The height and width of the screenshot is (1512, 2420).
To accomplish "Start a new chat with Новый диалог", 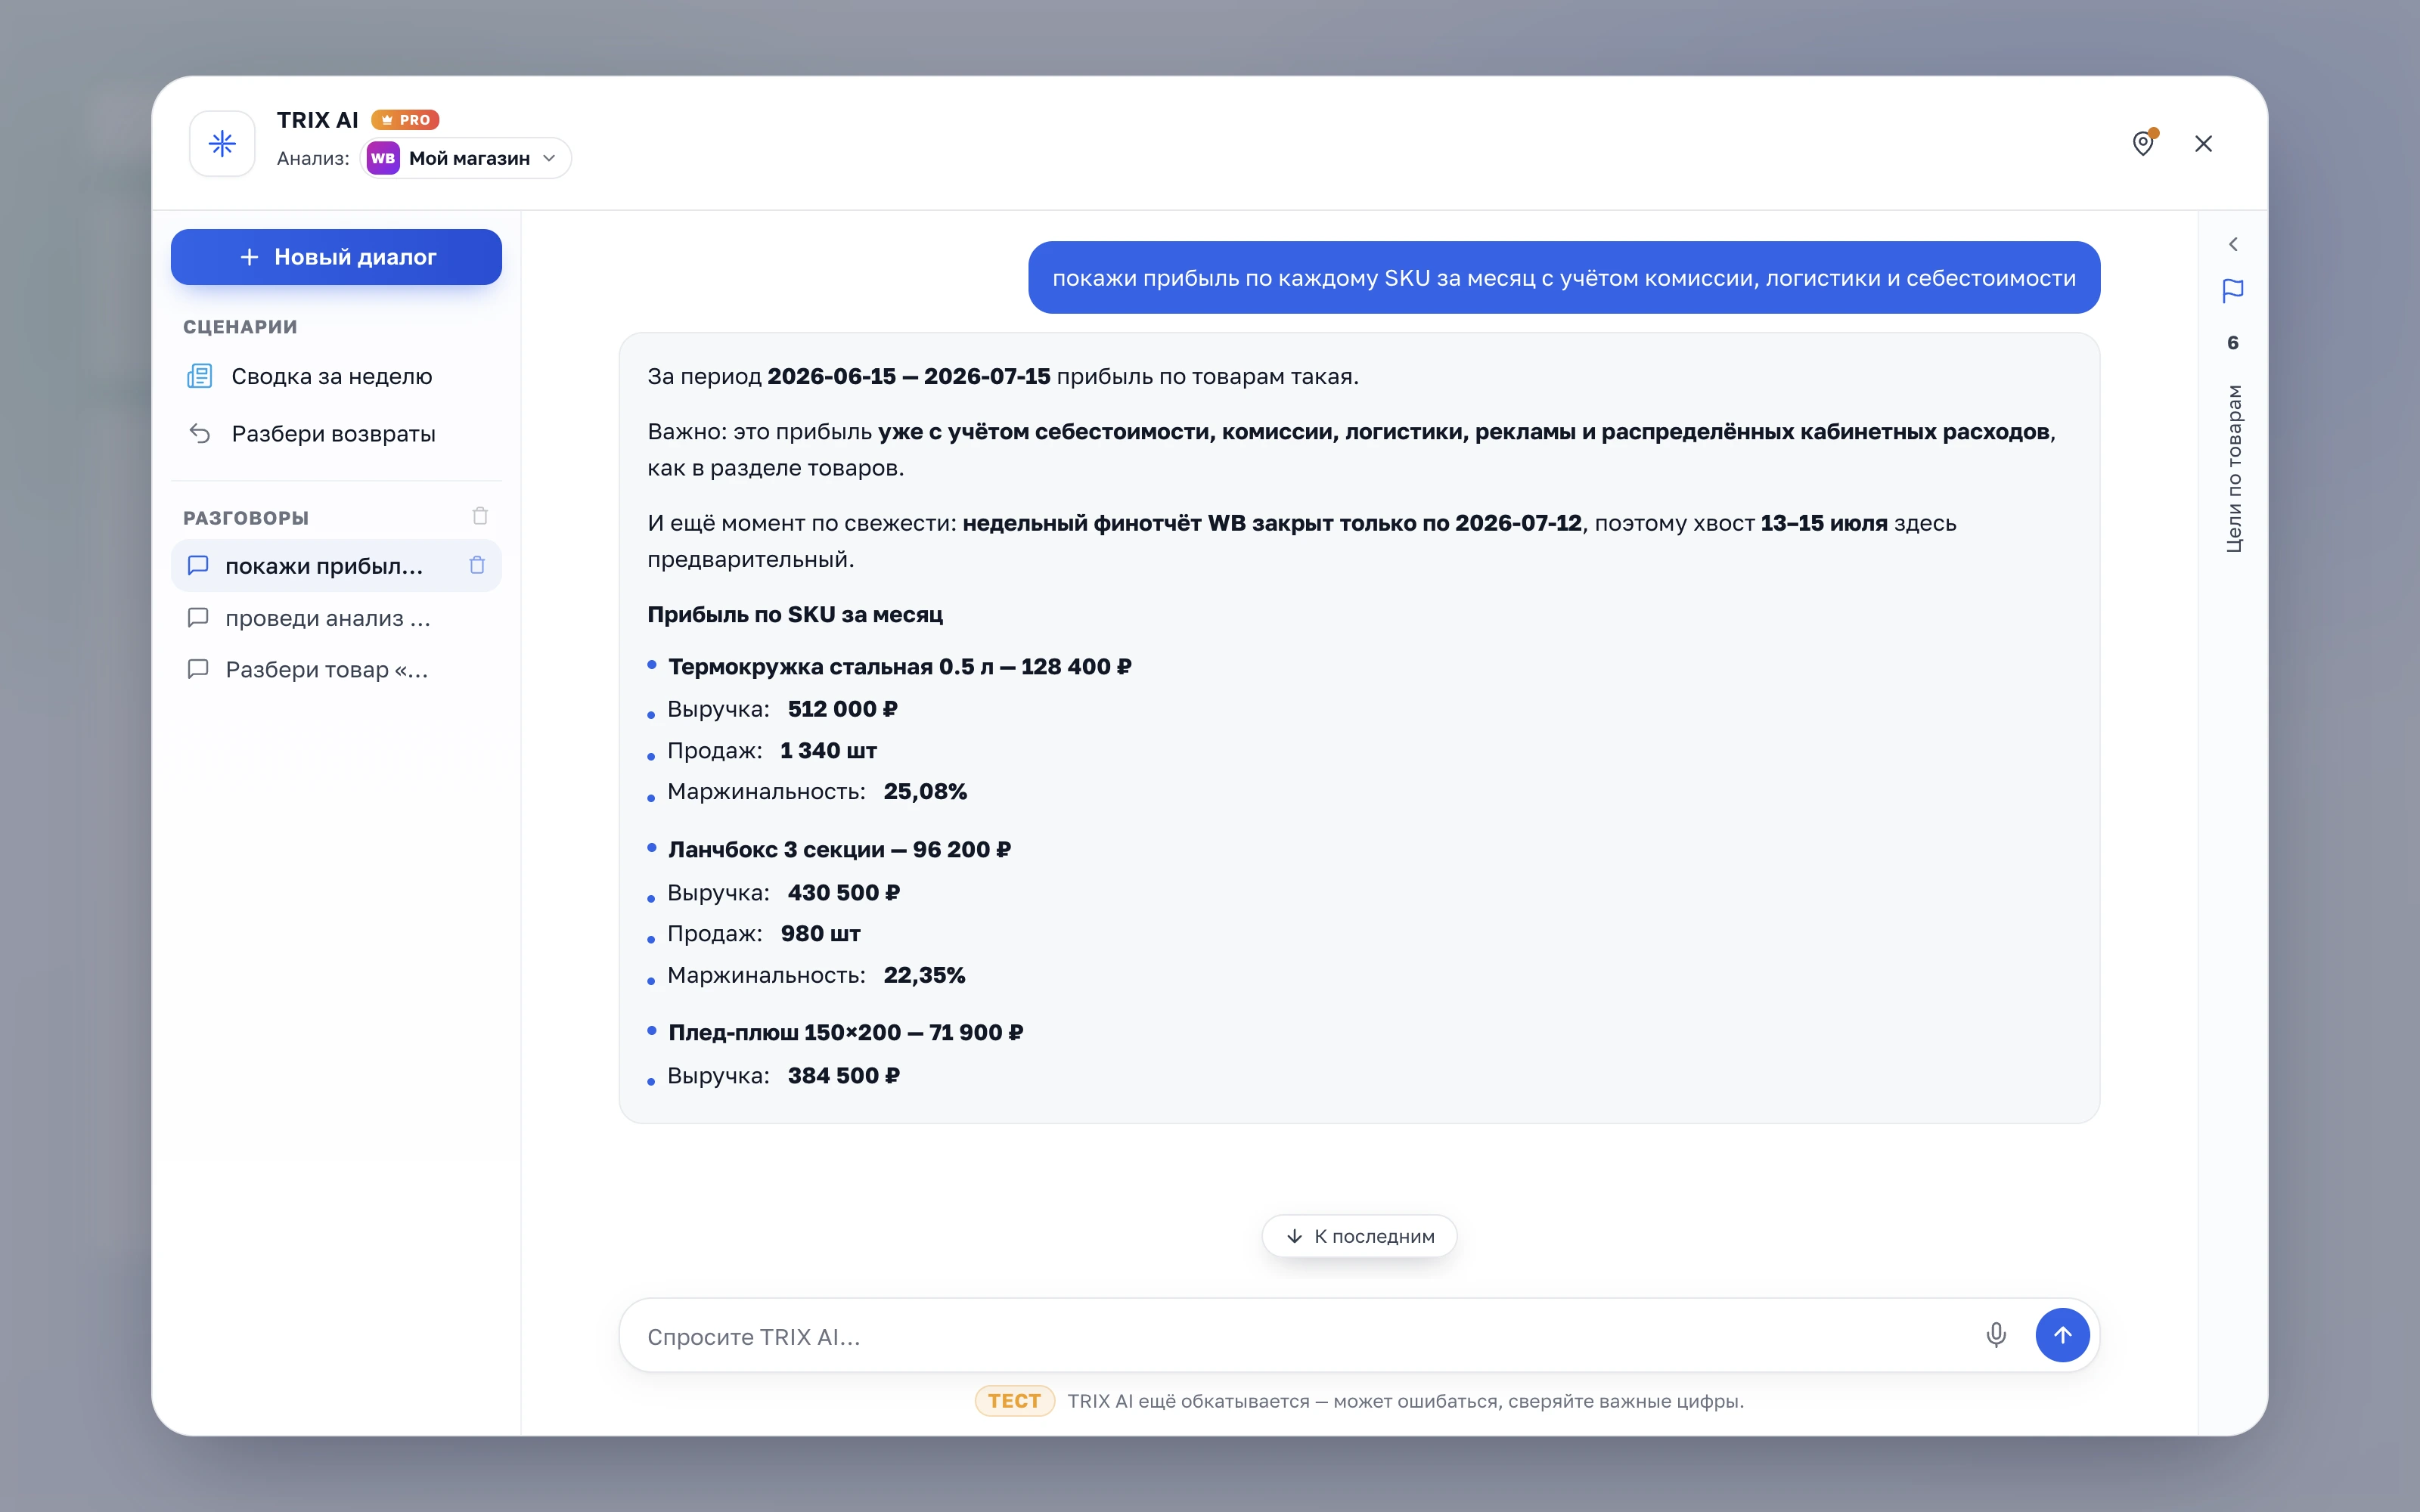I will pyautogui.click(x=336, y=257).
